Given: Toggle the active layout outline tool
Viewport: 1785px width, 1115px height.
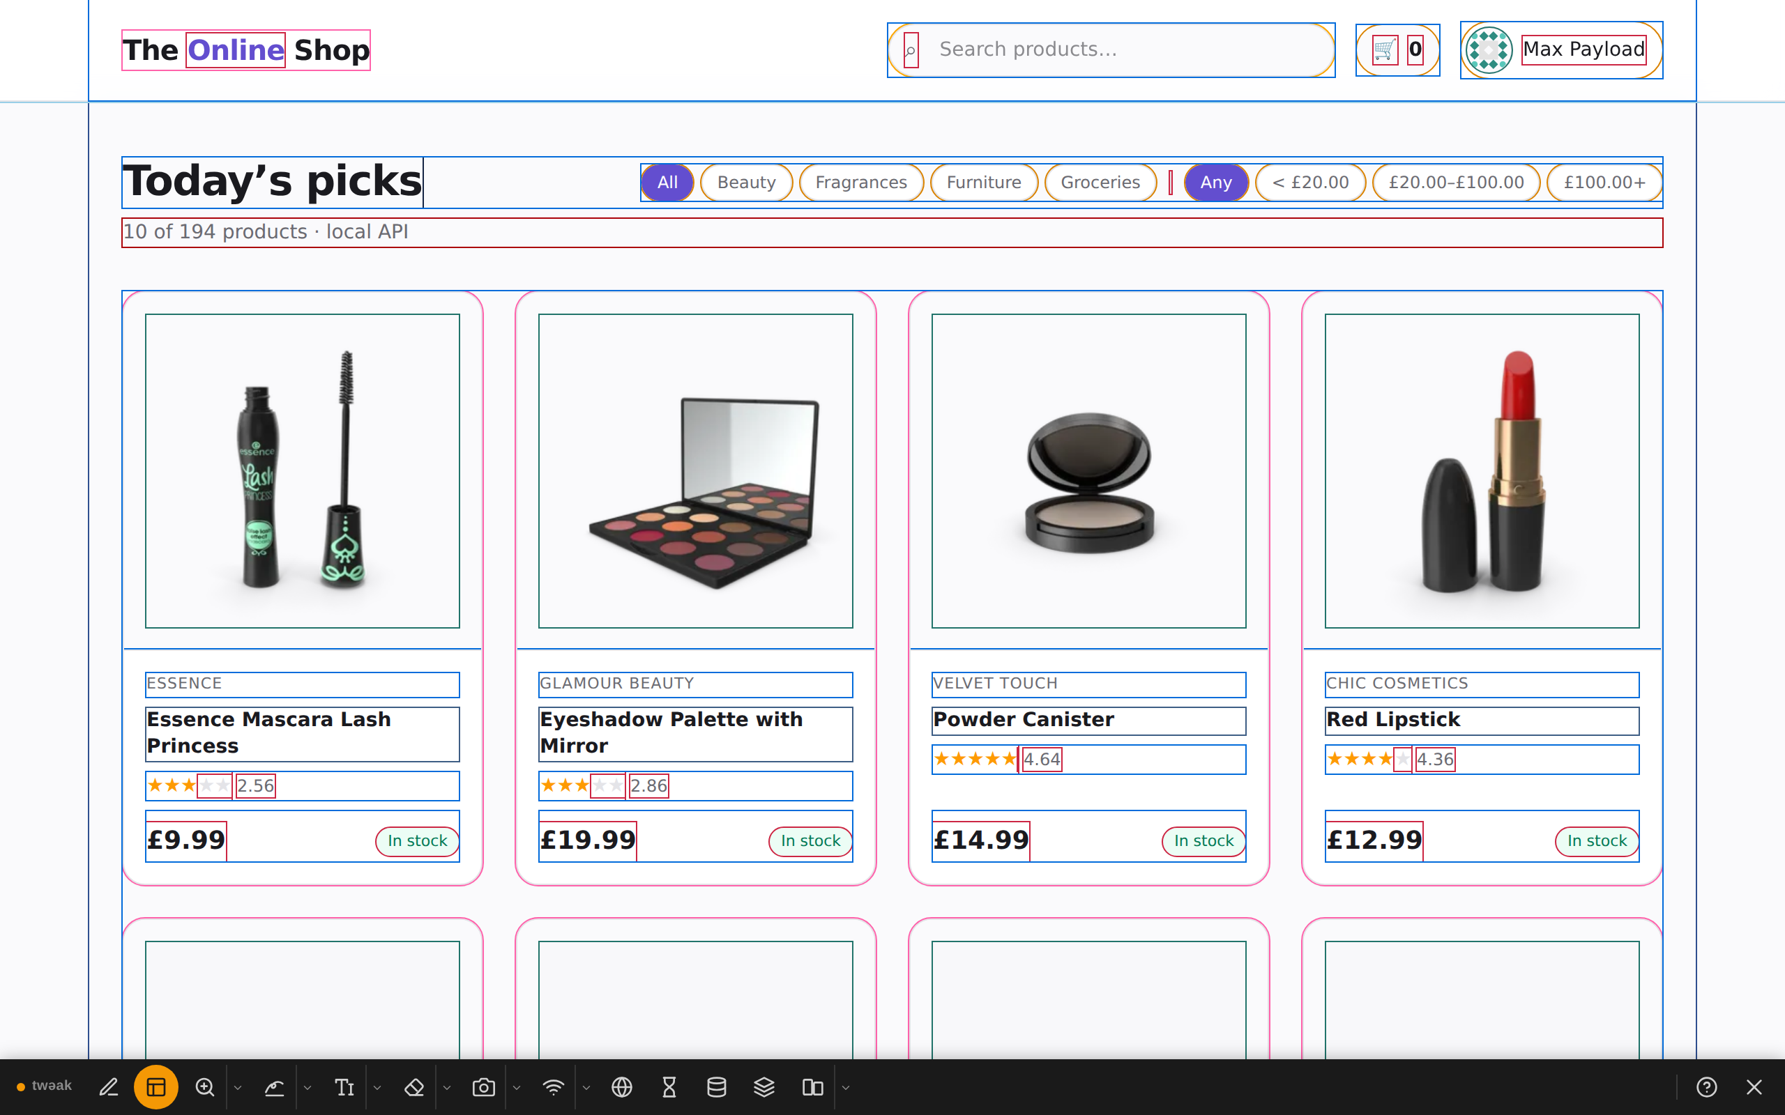Looking at the screenshot, I should click(x=155, y=1087).
